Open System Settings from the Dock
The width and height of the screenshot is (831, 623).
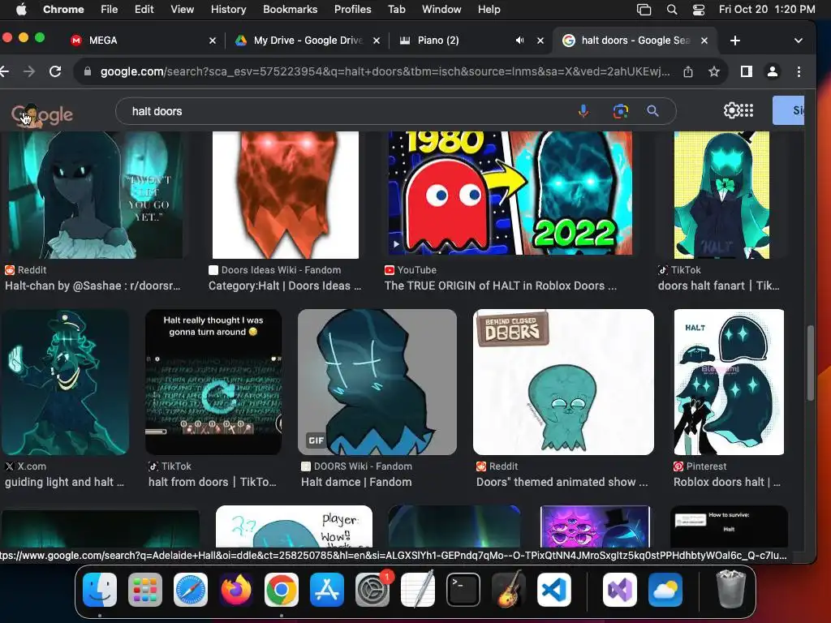(372, 590)
